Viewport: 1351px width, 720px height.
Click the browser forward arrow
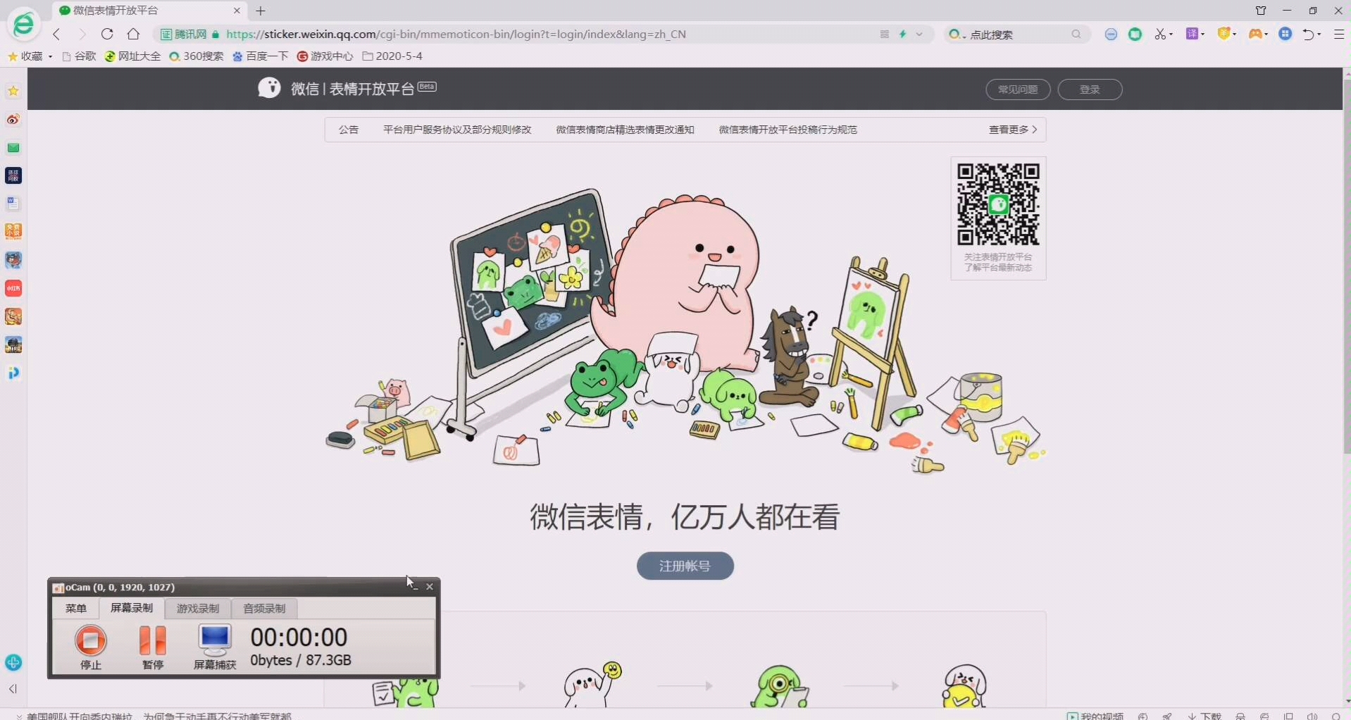(82, 34)
